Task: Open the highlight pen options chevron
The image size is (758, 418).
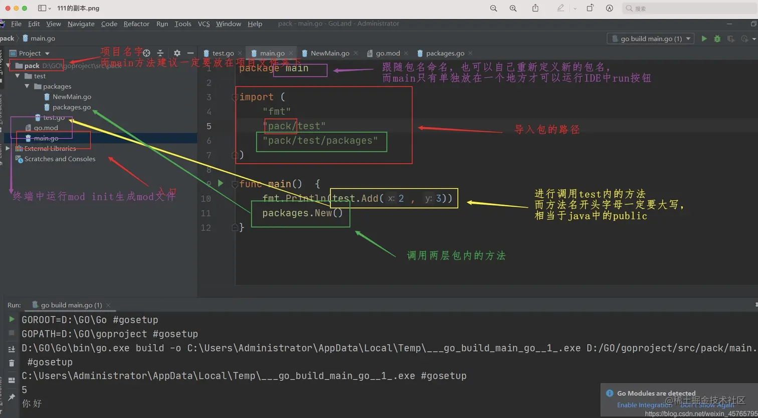Action: 575,9
